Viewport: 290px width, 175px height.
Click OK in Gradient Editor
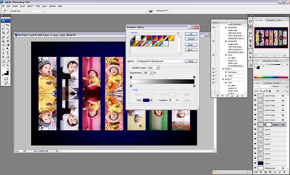(x=191, y=34)
